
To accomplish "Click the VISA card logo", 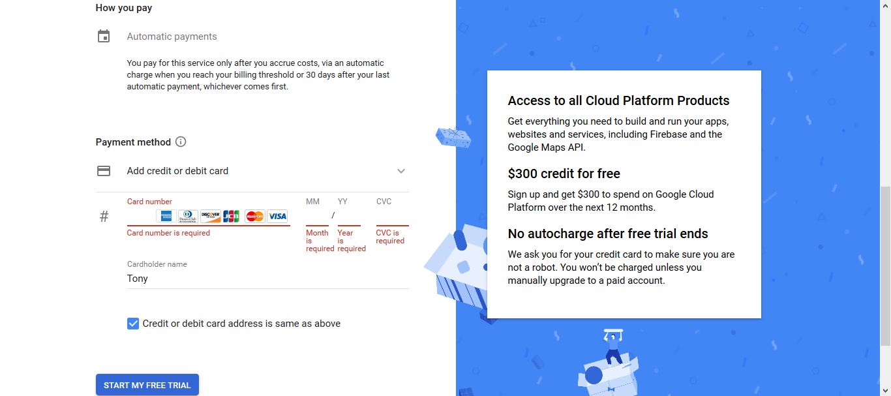I will pyautogui.click(x=277, y=216).
